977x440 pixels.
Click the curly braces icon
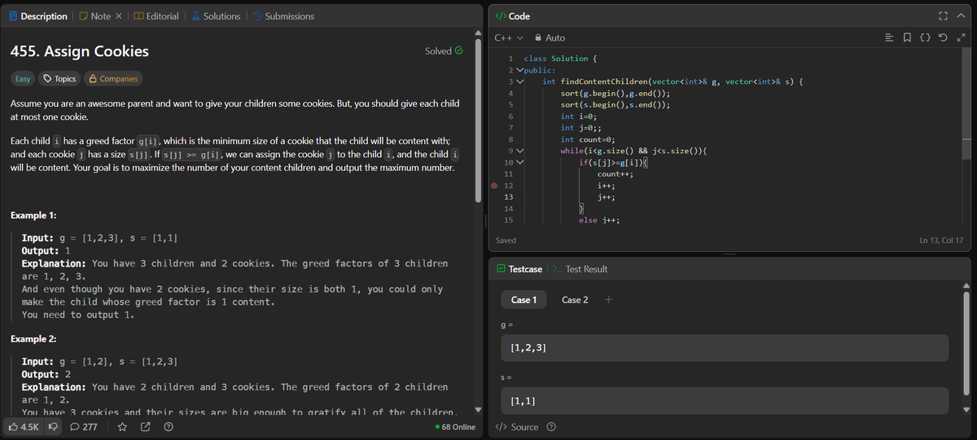[x=926, y=37]
